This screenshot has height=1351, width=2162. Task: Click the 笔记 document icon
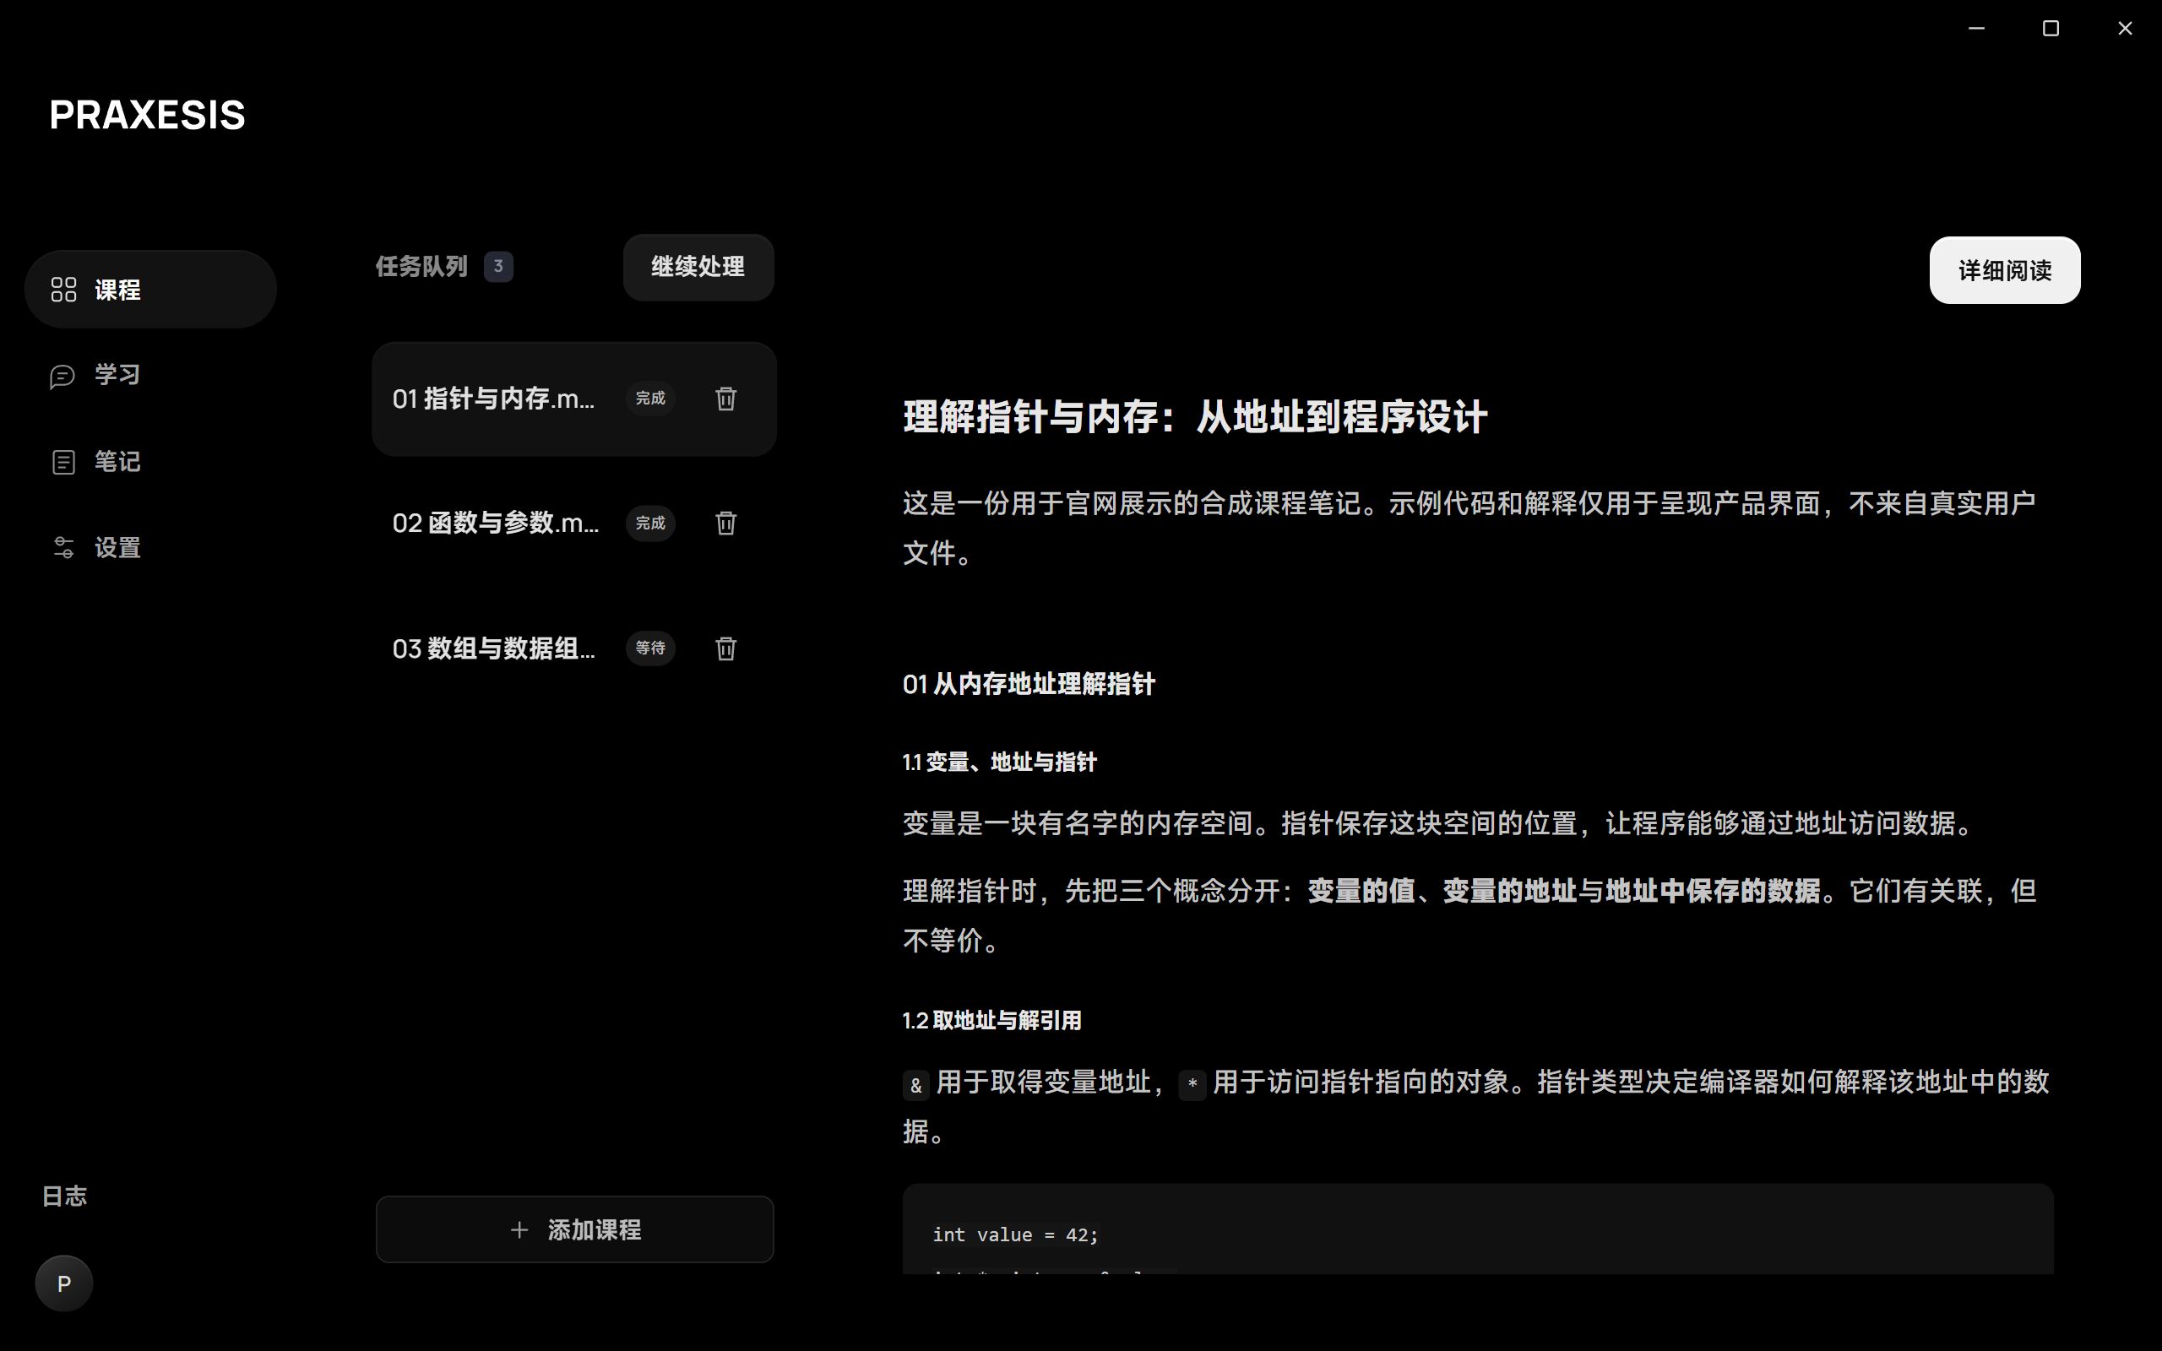click(63, 462)
